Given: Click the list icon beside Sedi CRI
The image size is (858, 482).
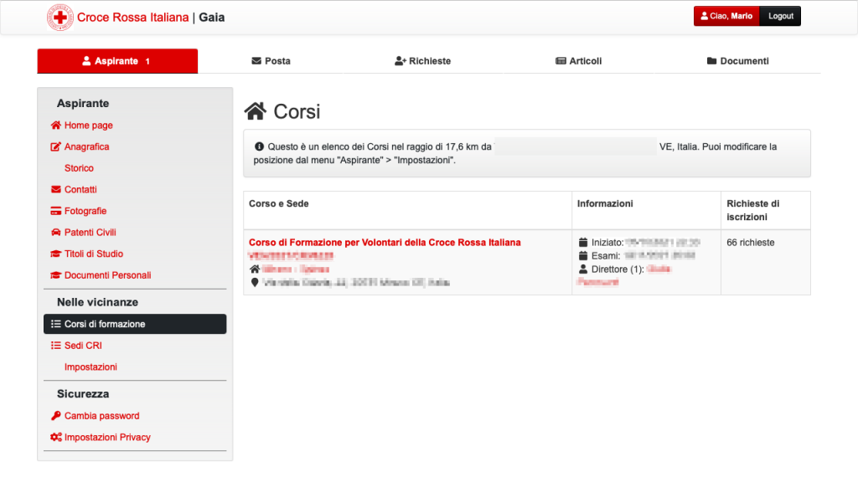Looking at the screenshot, I should (56, 346).
